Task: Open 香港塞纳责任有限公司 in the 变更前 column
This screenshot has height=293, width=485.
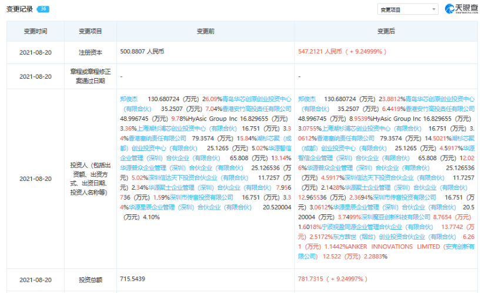Action: (x=158, y=139)
